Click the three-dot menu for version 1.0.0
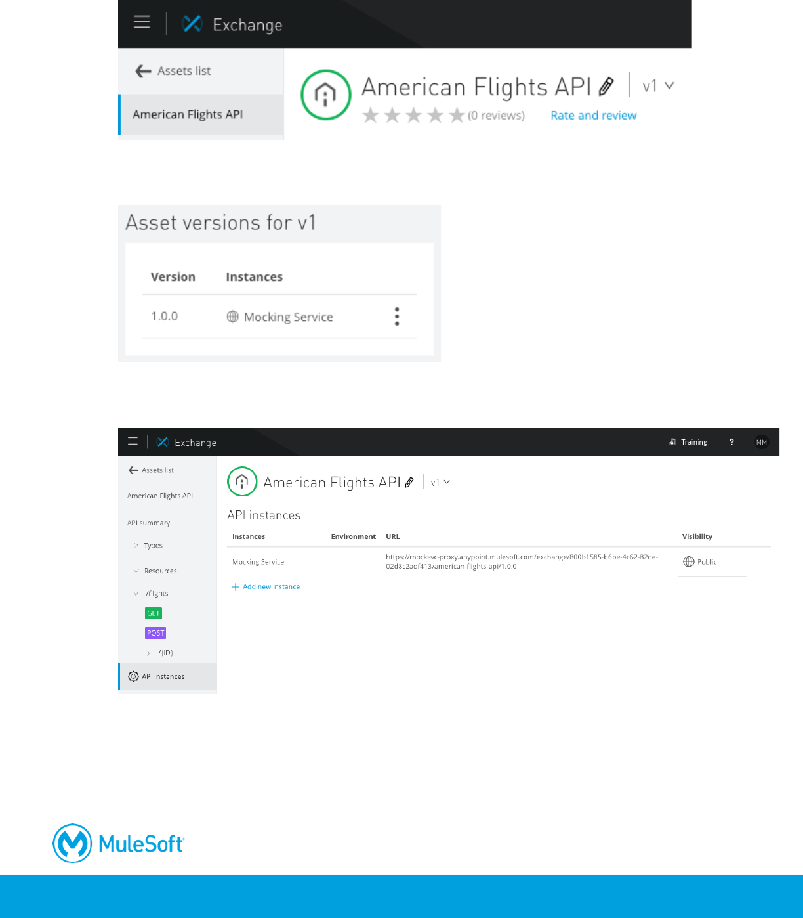 tap(397, 317)
